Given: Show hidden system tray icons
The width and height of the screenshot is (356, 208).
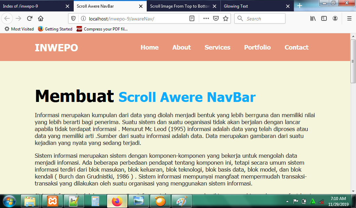Looking at the screenshot, I should (287, 201).
